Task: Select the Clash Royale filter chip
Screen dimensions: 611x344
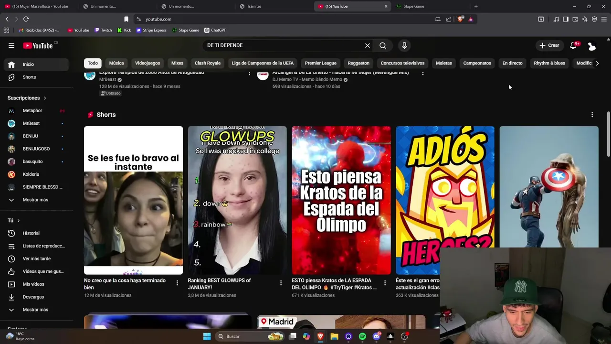Action: coord(208,63)
